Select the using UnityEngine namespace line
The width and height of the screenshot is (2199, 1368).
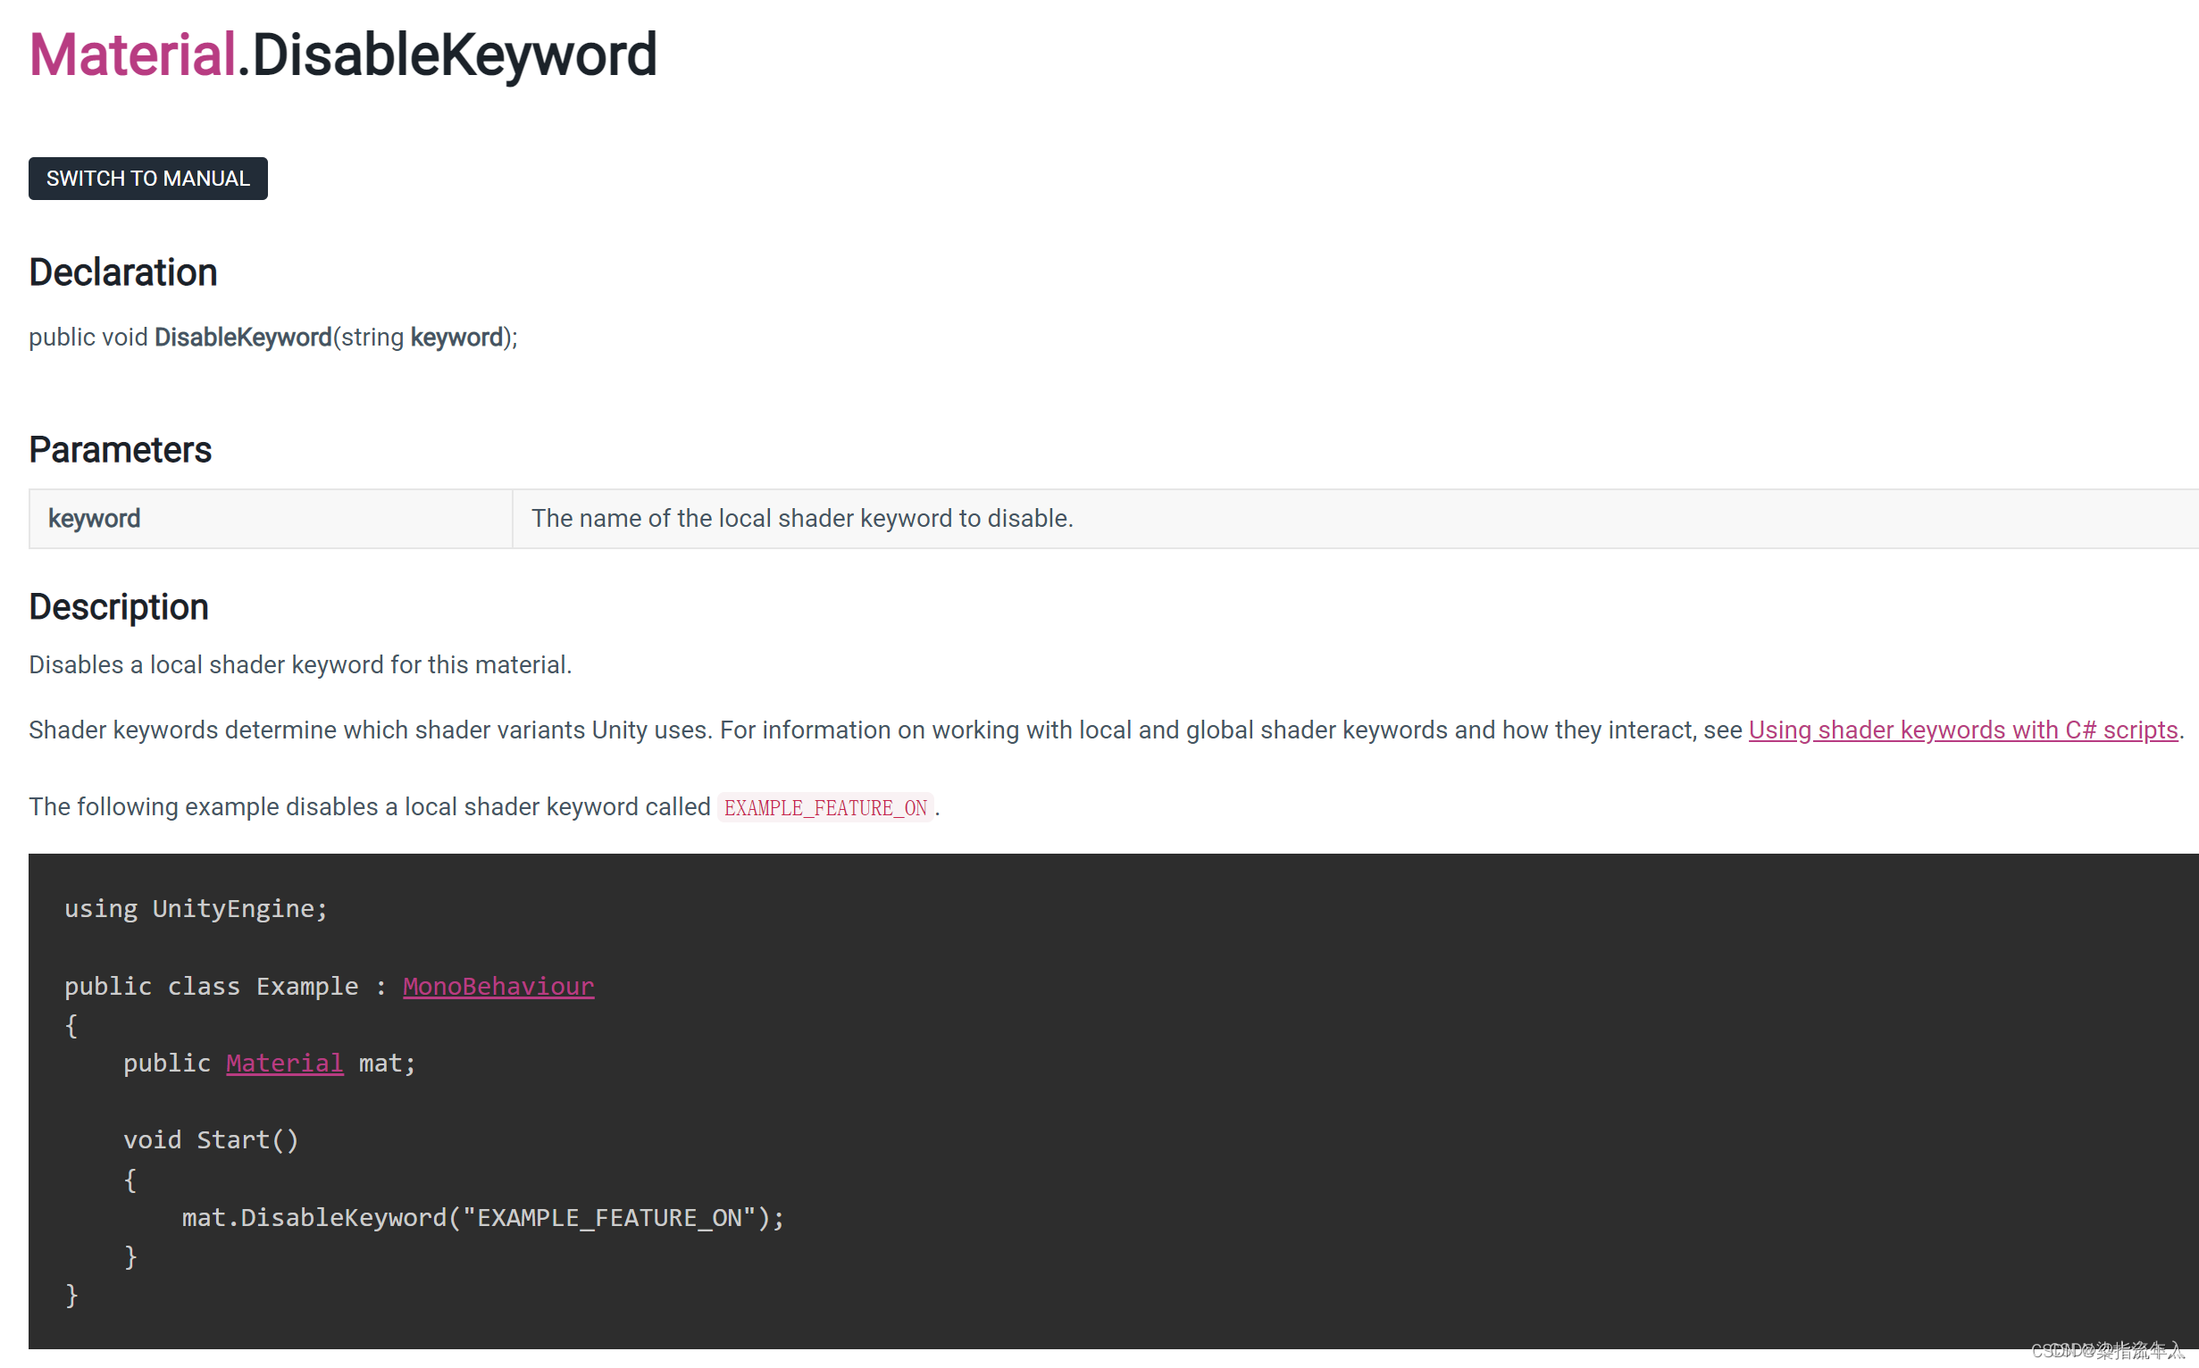196,908
